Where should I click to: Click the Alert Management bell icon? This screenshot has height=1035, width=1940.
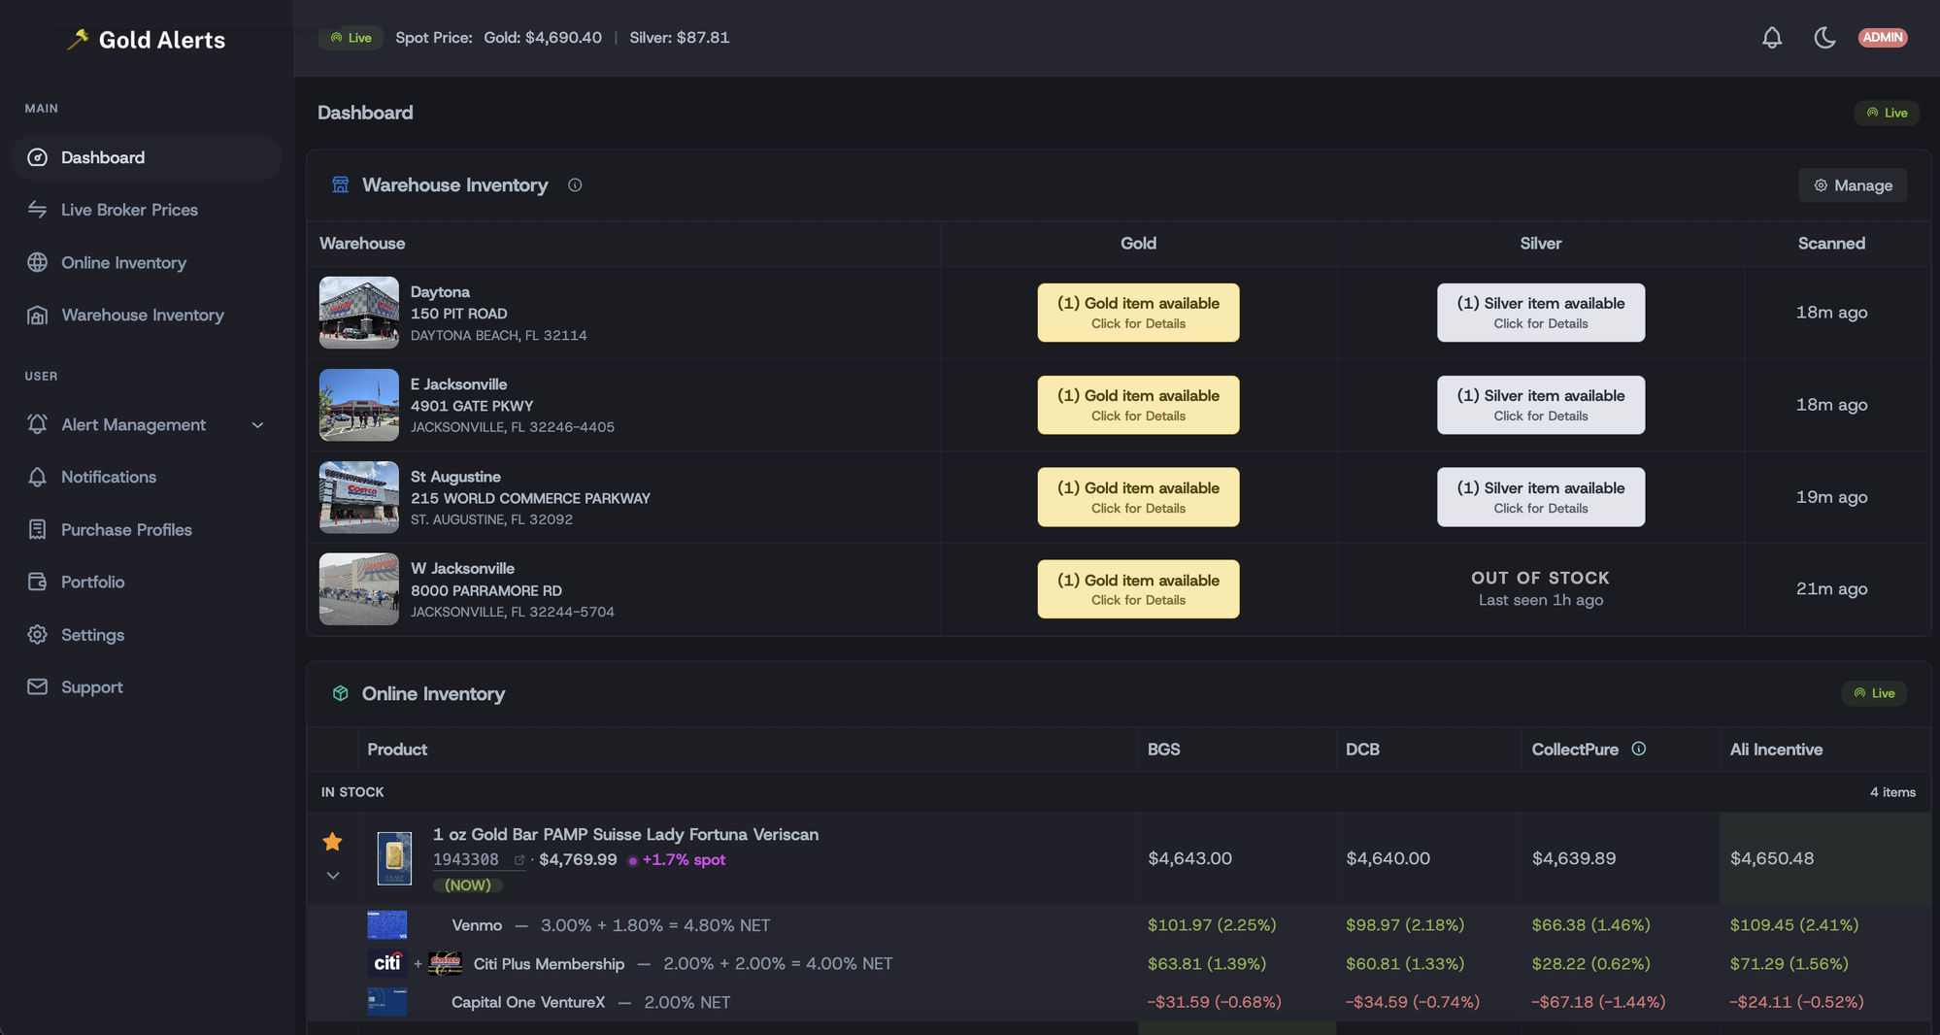tap(38, 424)
